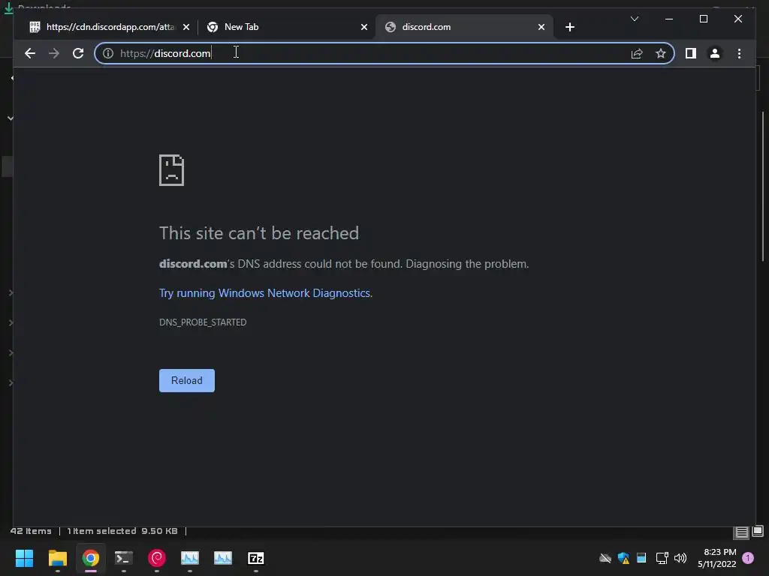Select DNS_PROBE_STARTED error code text

(x=203, y=322)
